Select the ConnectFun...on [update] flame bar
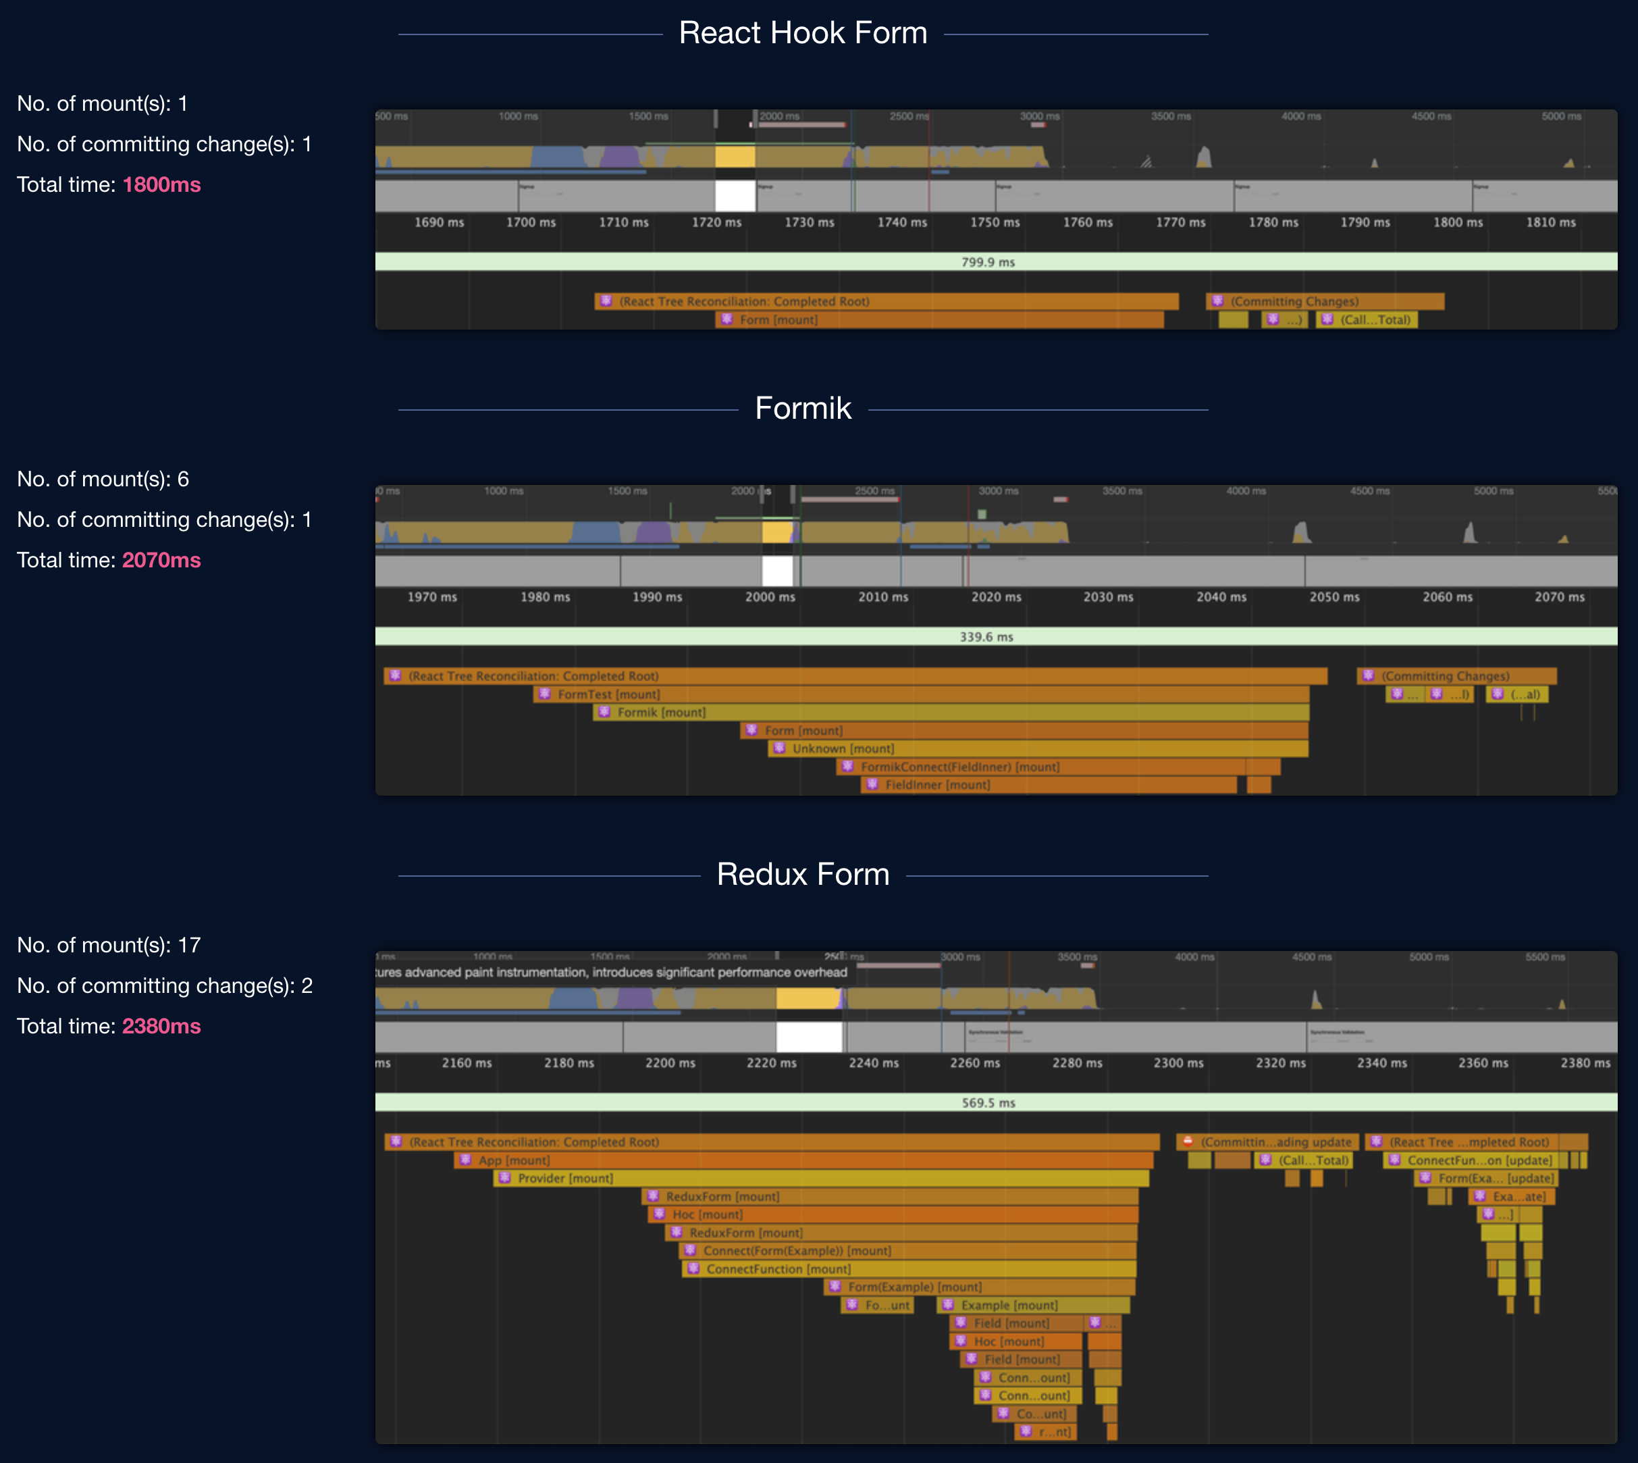The height and width of the screenshot is (1463, 1638). click(x=1472, y=1160)
